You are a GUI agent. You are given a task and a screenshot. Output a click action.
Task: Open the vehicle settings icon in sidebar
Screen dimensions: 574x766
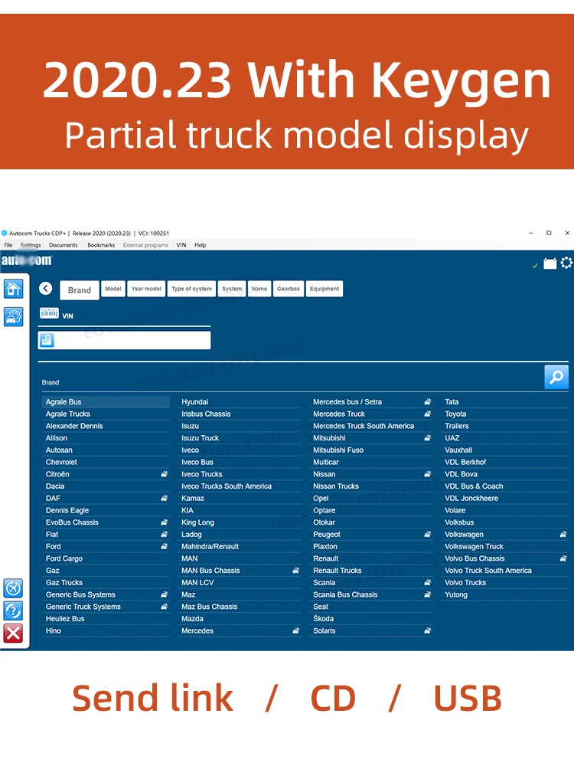tap(13, 316)
